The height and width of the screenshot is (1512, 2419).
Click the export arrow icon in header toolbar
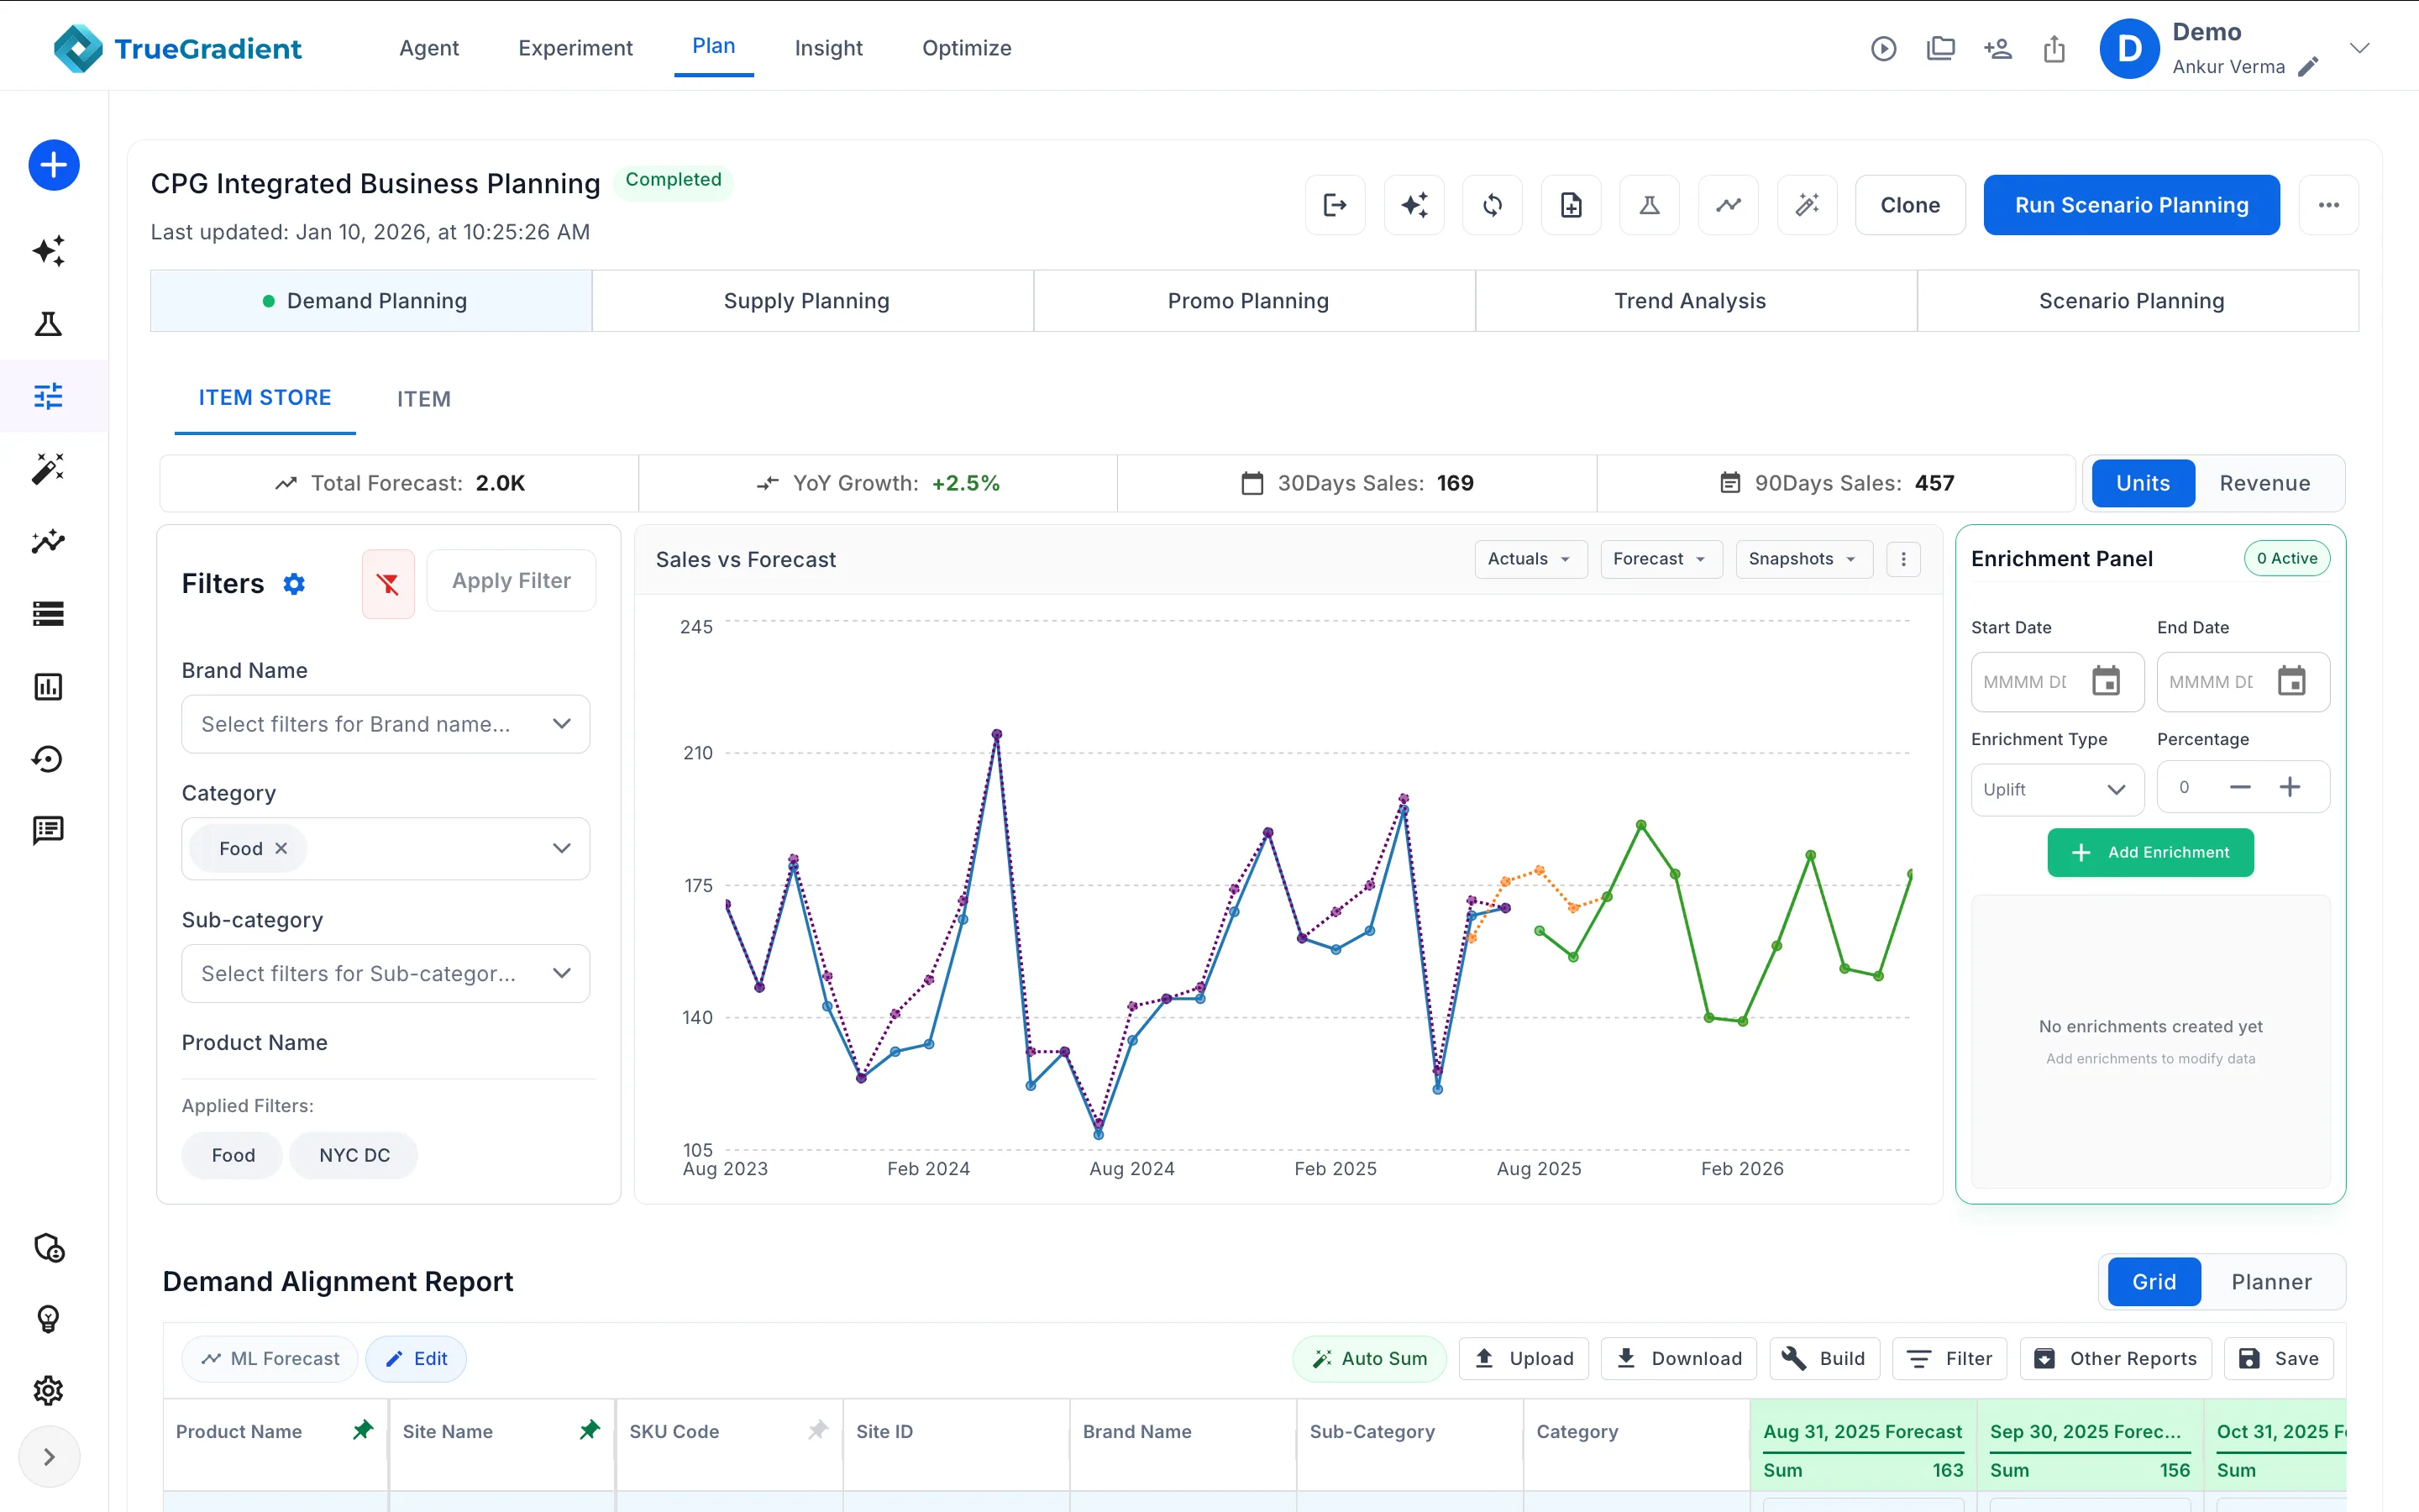click(1335, 205)
